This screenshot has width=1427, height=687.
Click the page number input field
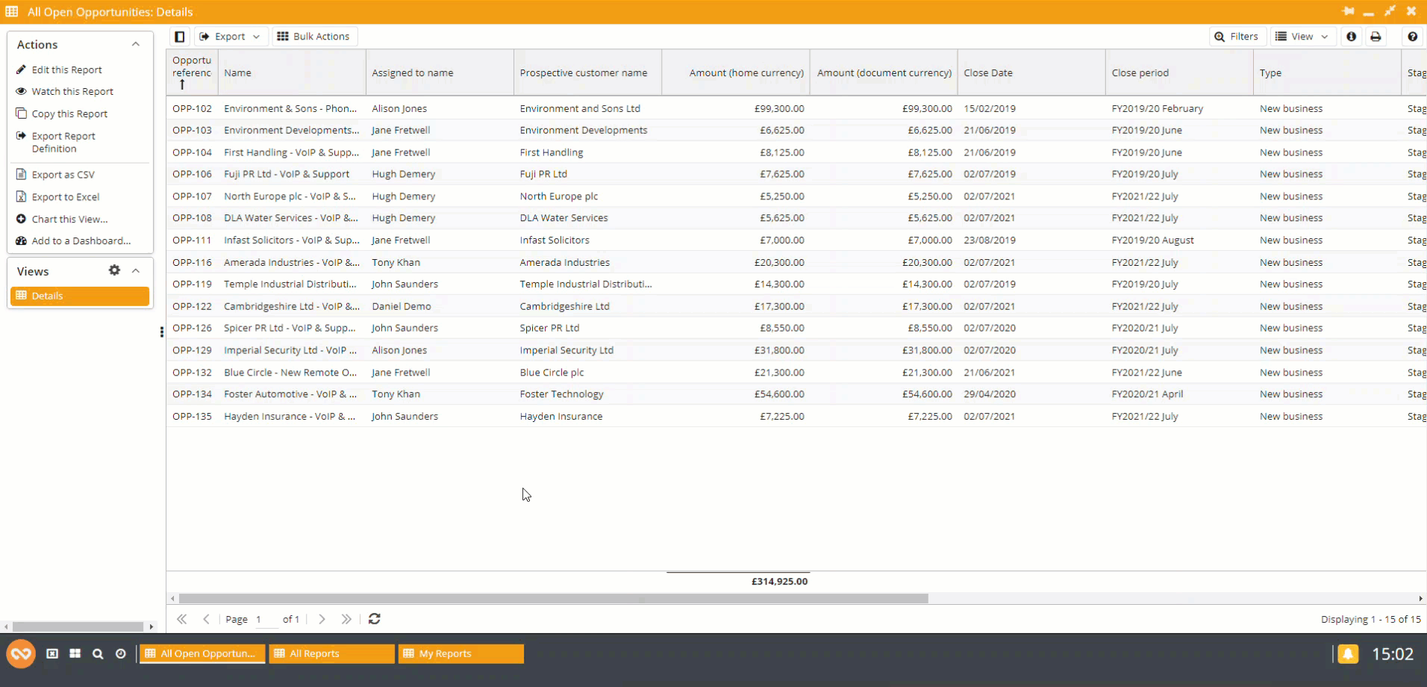[x=266, y=619]
